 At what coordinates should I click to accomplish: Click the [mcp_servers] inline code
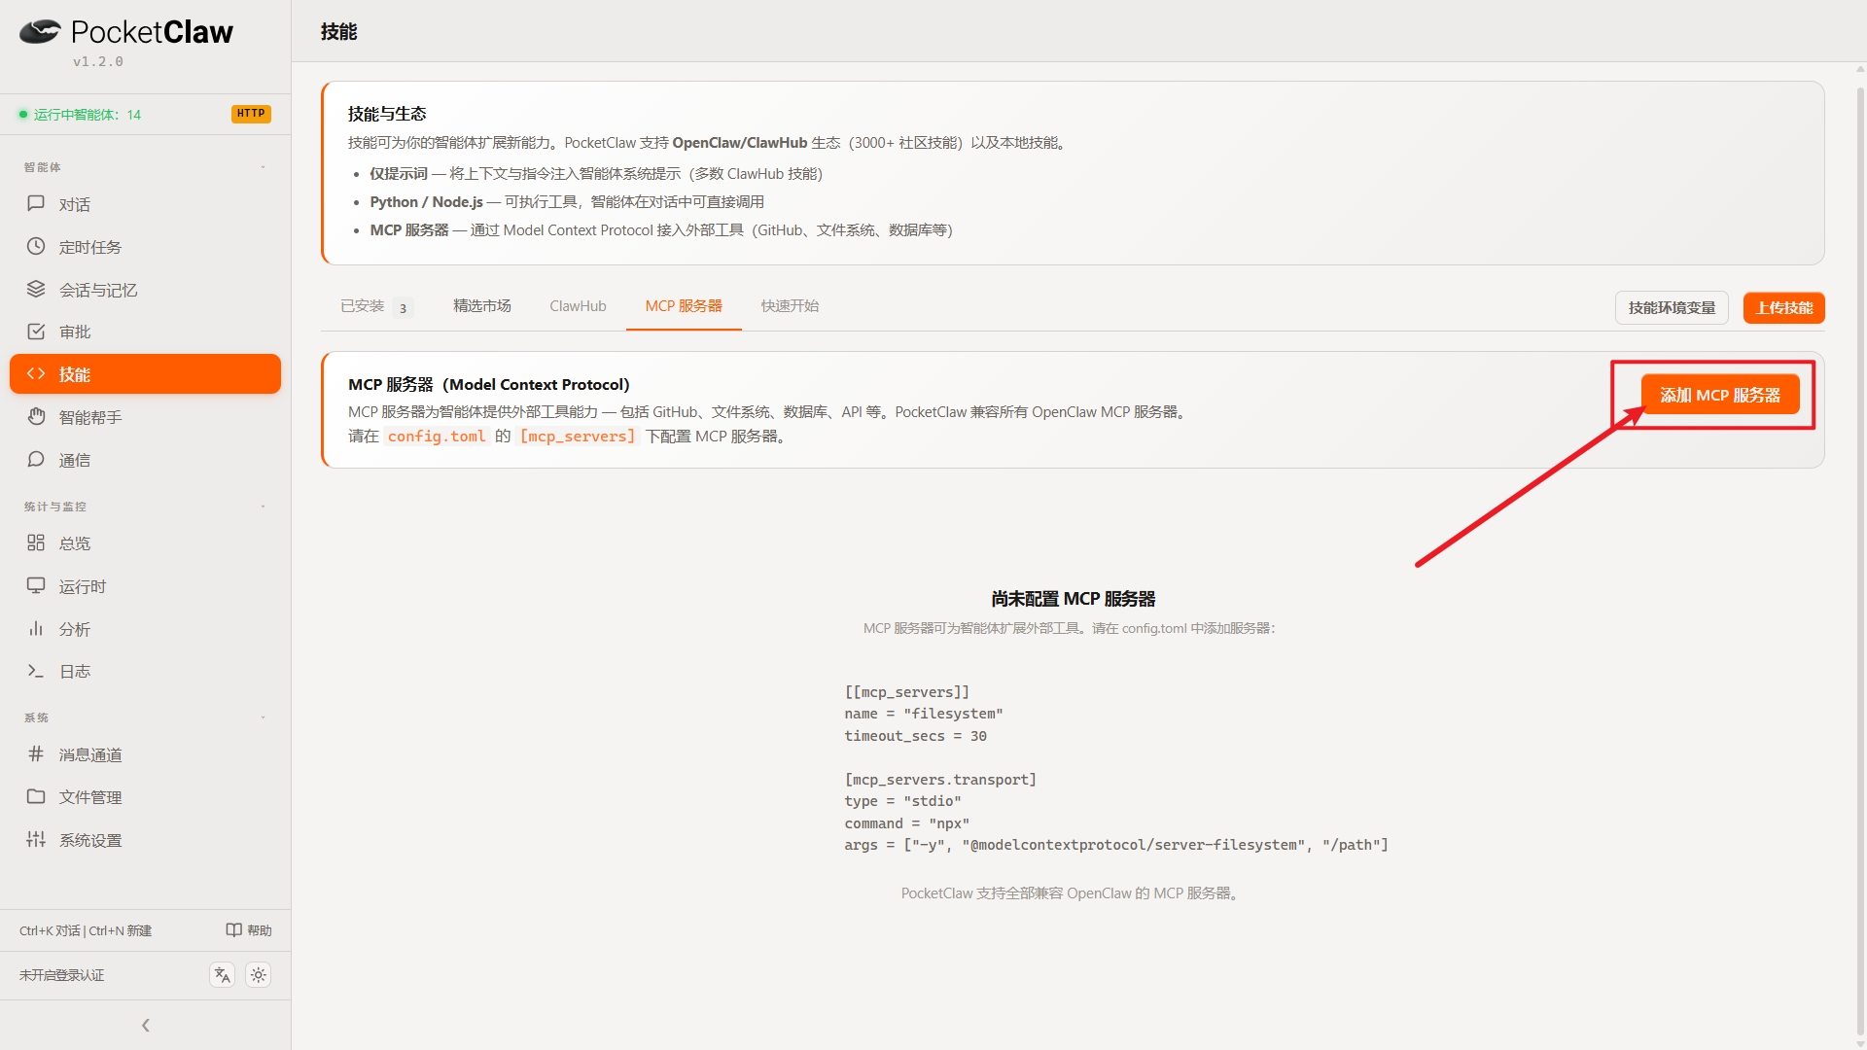pyautogui.click(x=578, y=437)
